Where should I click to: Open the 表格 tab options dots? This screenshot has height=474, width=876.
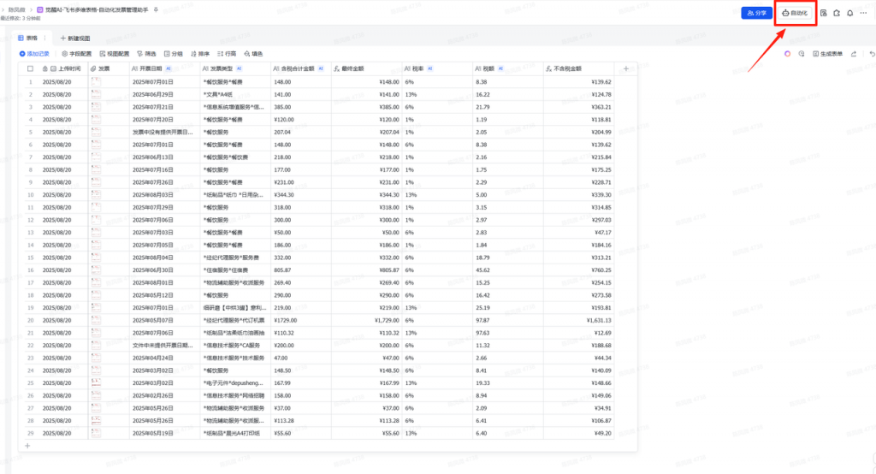pyautogui.click(x=45, y=38)
